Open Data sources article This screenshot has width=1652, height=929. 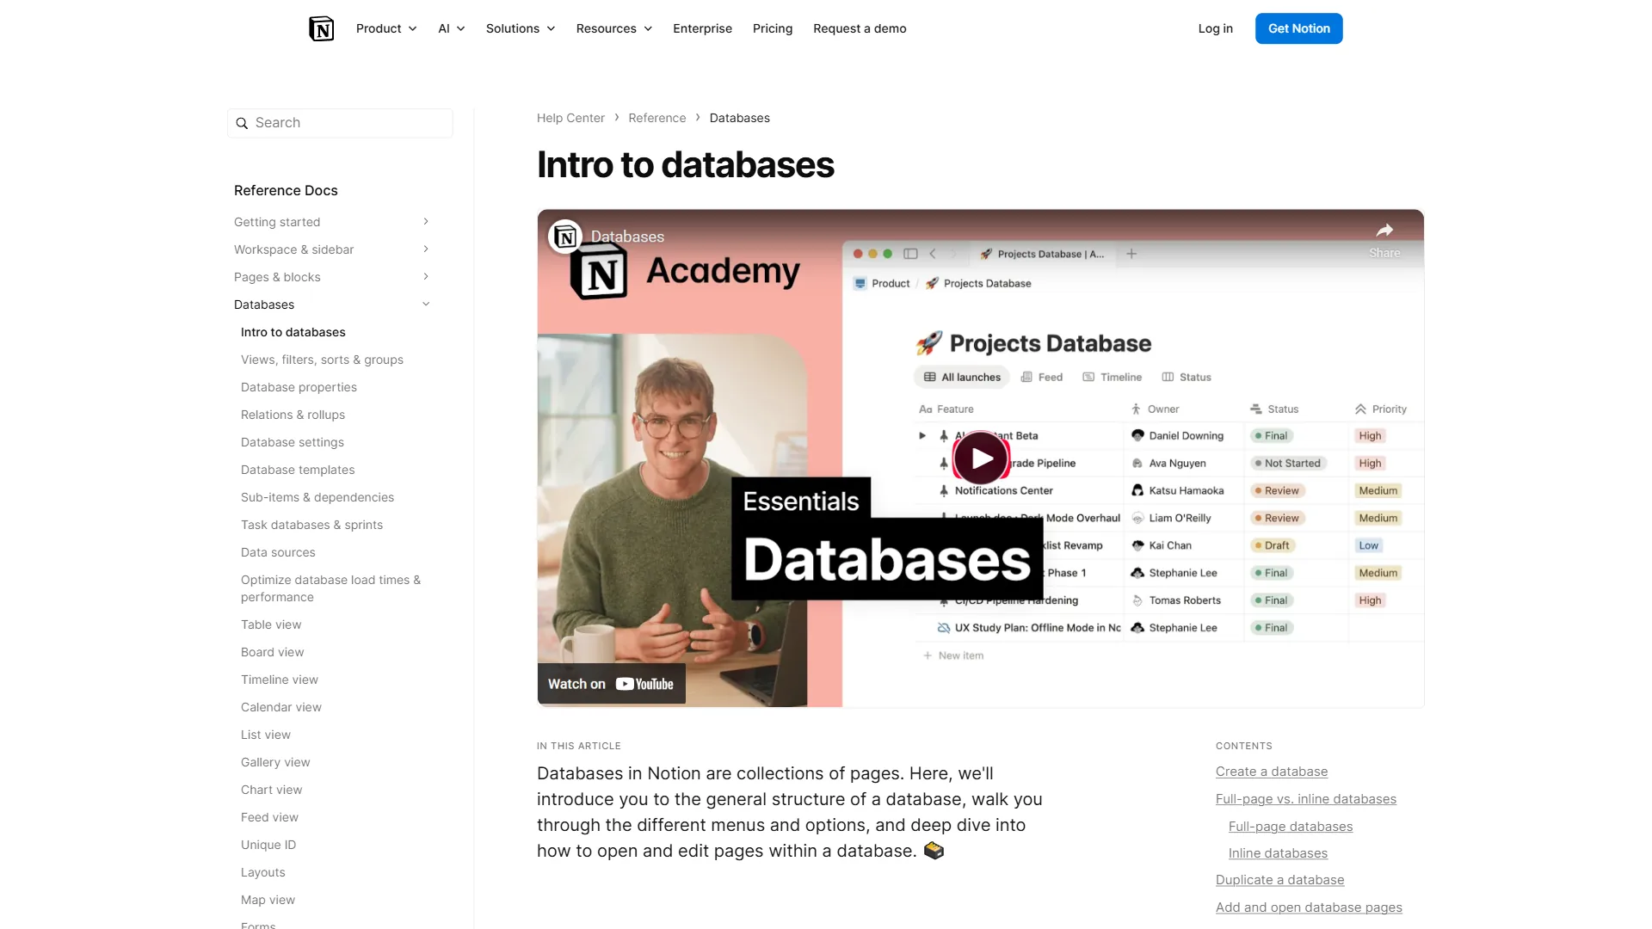(278, 552)
